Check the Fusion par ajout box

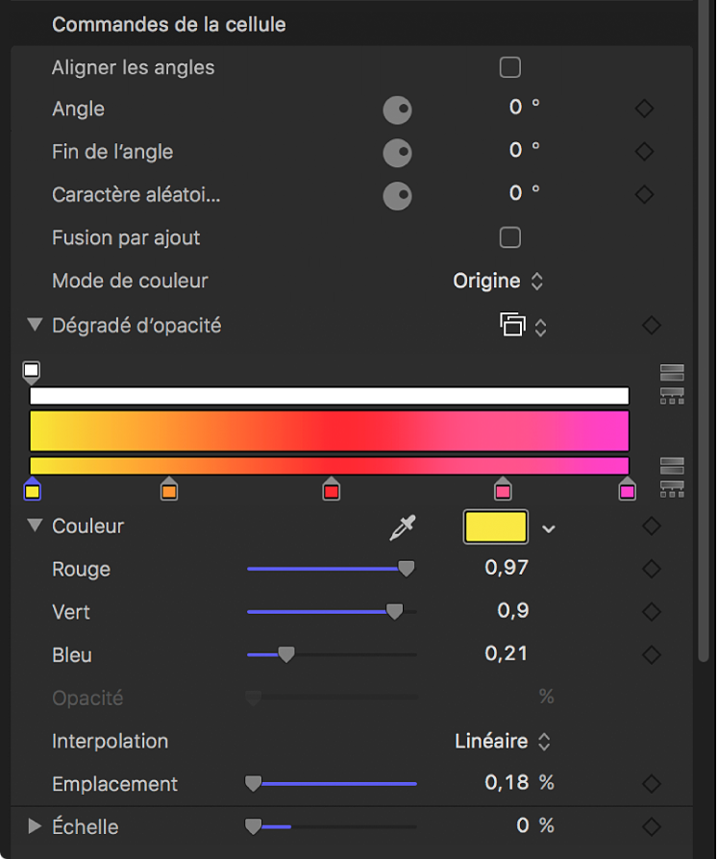509,237
